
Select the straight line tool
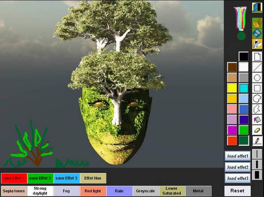pyautogui.click(x=257, y=67)
